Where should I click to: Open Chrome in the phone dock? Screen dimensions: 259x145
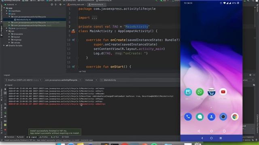[x=235, y=117]
